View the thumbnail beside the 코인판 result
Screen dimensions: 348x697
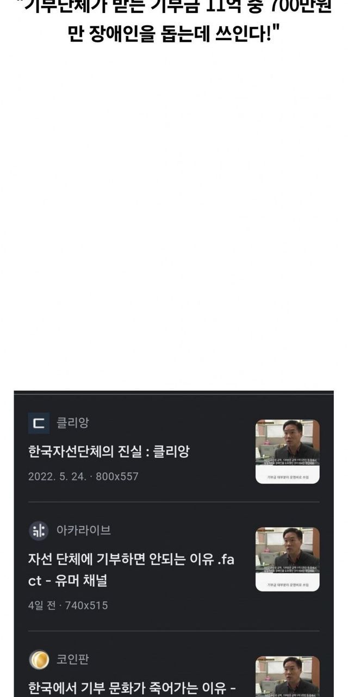(x=288, y=676)
